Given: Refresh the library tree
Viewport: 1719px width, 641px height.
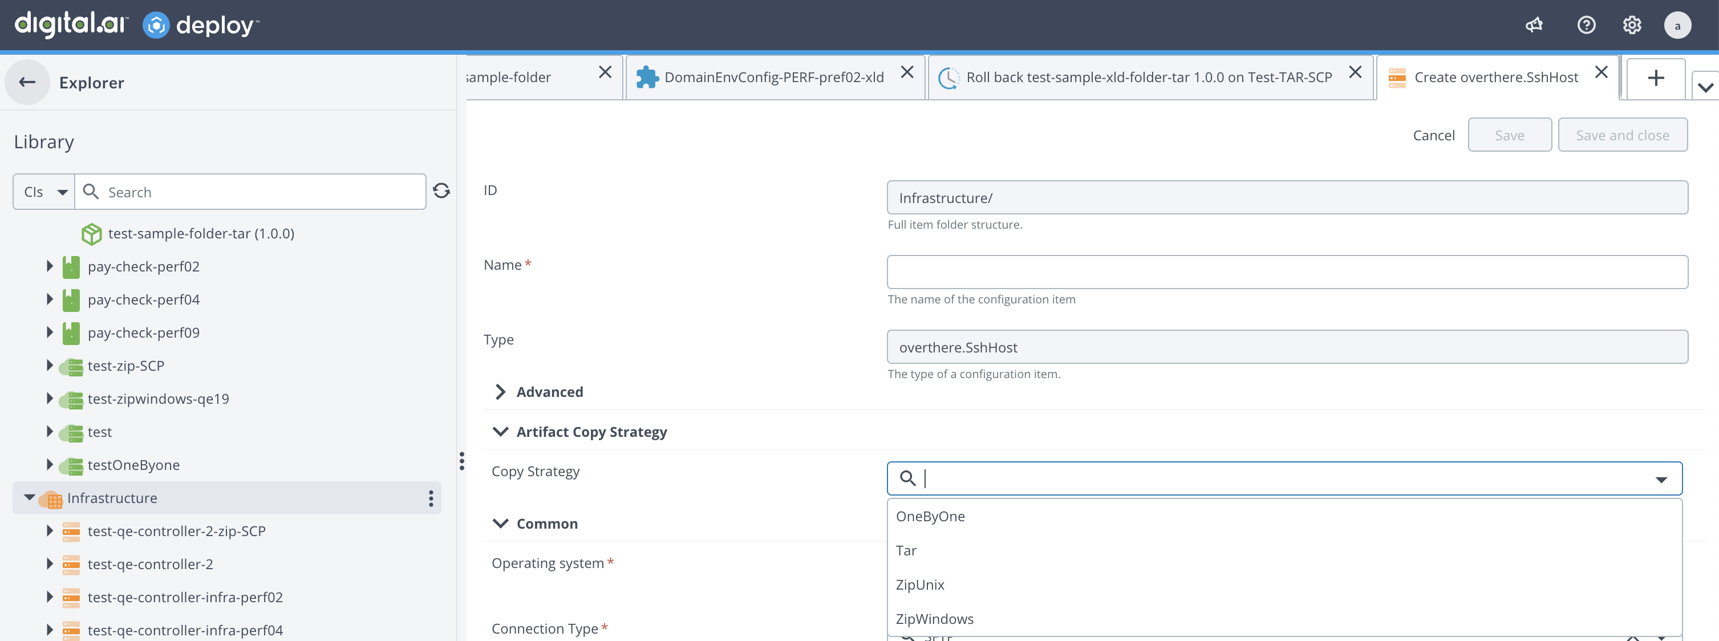Looking at the screenshot, I should [441, 192].
